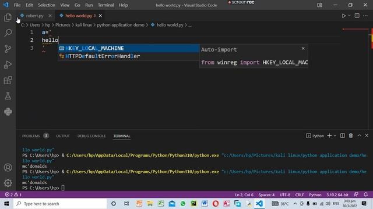This screenshot has height=209, width=373.
Task: Select interpreter 3.10.2 64-bit
Action: [337, 195]
